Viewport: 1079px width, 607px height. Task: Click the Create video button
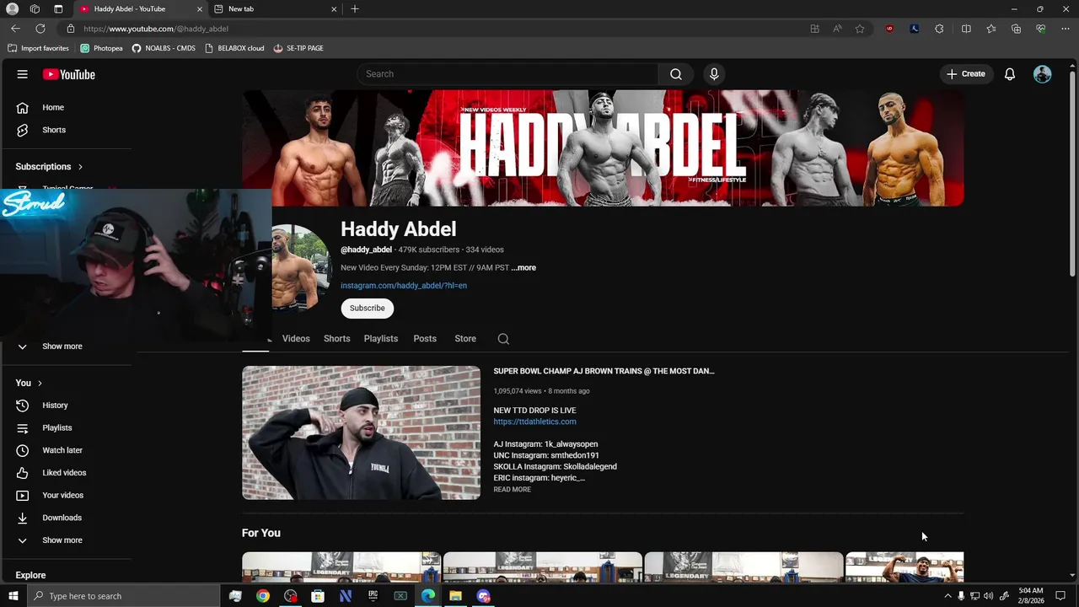click(966, 74)
